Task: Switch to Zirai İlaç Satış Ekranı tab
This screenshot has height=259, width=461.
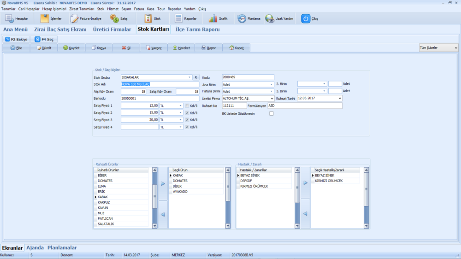Action: 60,29
